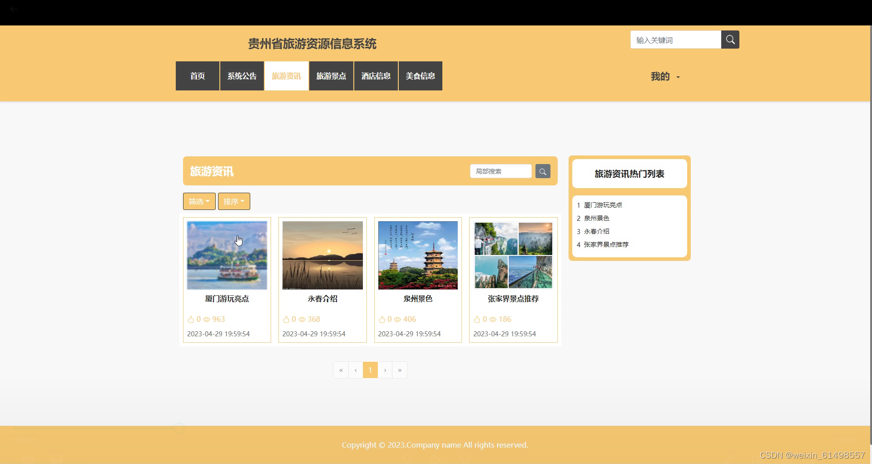Click the back arrow at top left
The width and height of the screenshot is (872, 464).
pyautogui.click(x=14, y=9)
